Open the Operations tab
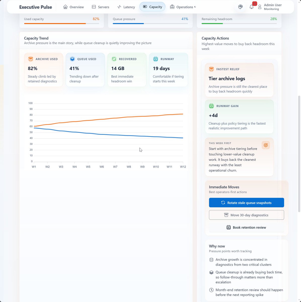This screenshot has width=301, height=302. (x=183, y=7)
